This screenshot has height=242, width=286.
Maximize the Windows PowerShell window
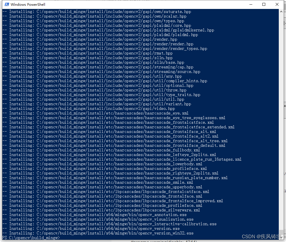tap(264, 4)
